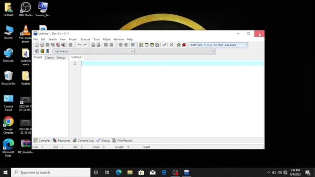The width and height of the screenshot is (315, 177).
Task: Click the Task View taskbar button
Action: click(107, 173)
